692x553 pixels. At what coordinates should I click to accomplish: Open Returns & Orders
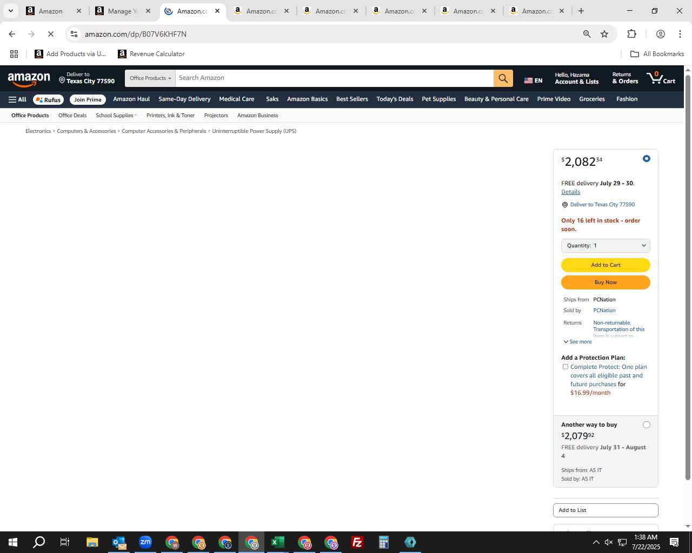(625, 78)
